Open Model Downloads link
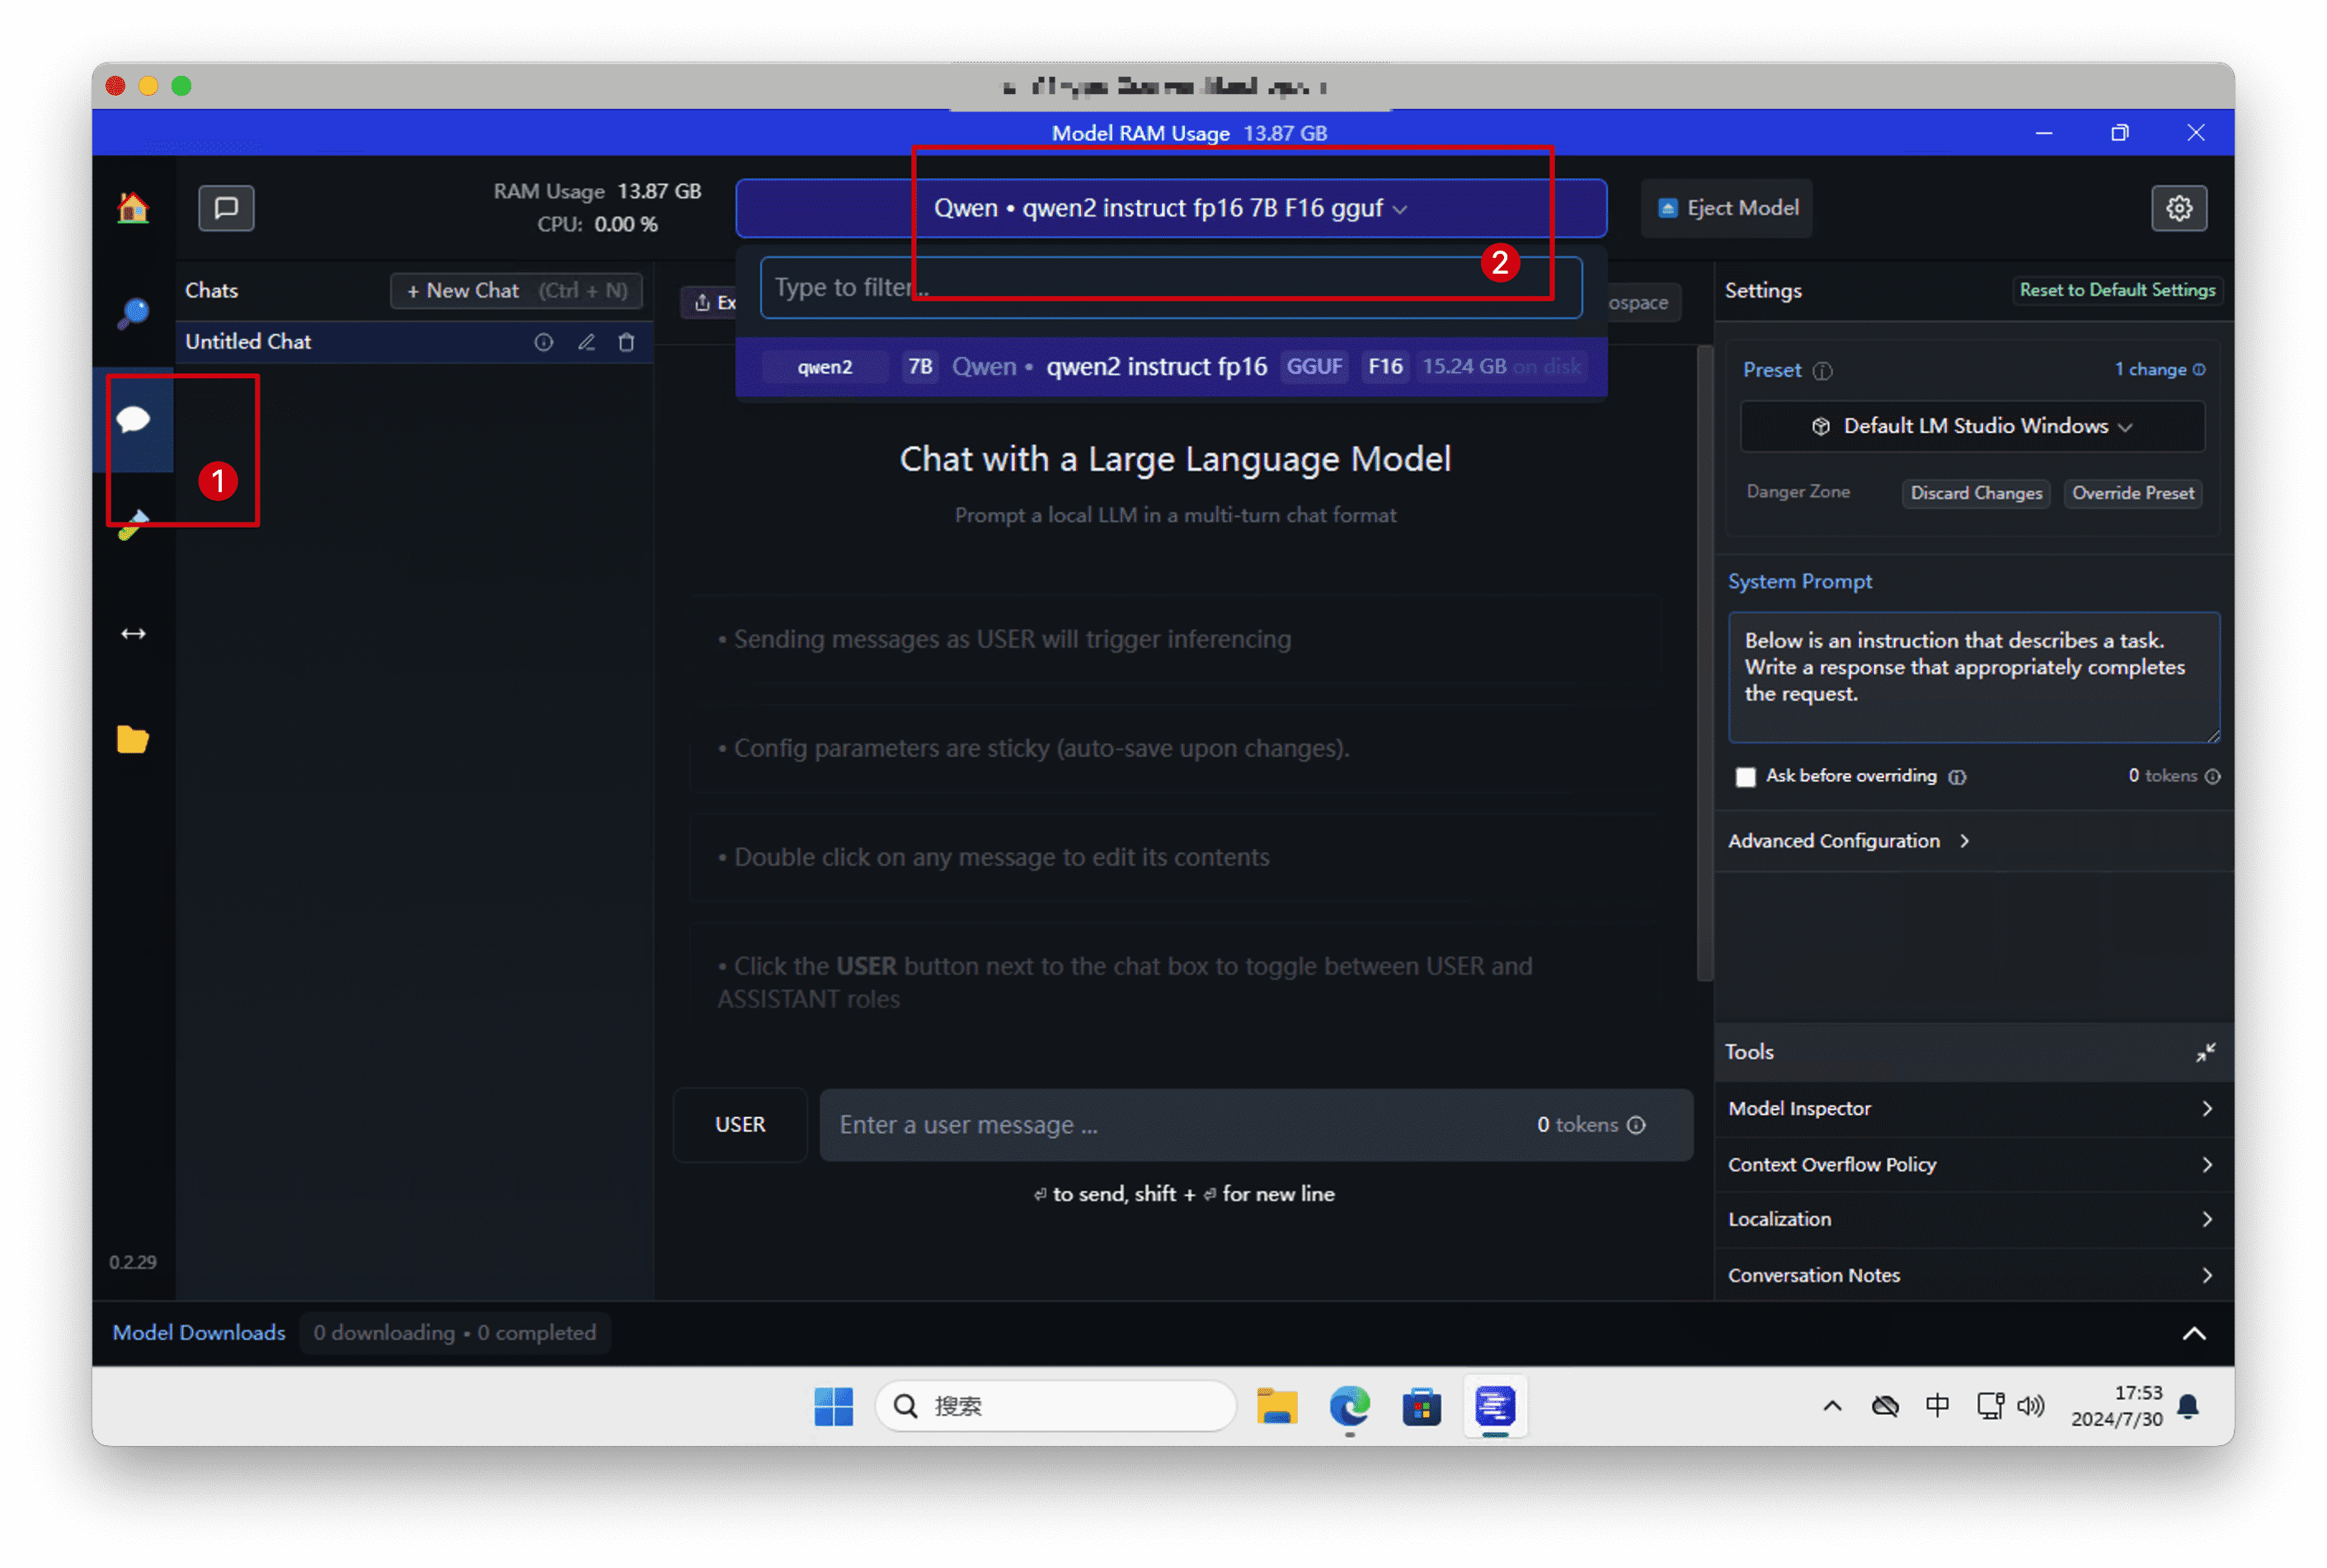The height and width of the screenshot is (1568, 2327). [198, 1333]
